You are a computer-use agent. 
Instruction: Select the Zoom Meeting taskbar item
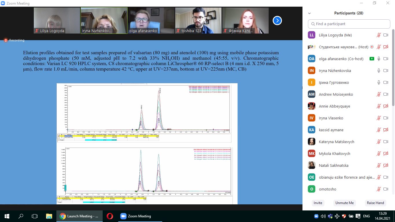click(136, 216)
